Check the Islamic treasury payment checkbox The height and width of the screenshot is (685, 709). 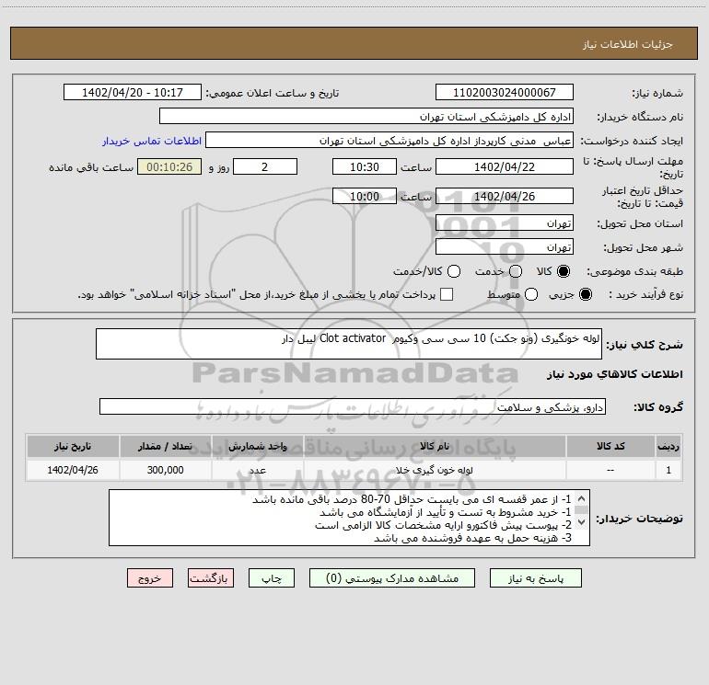[447, 294]
